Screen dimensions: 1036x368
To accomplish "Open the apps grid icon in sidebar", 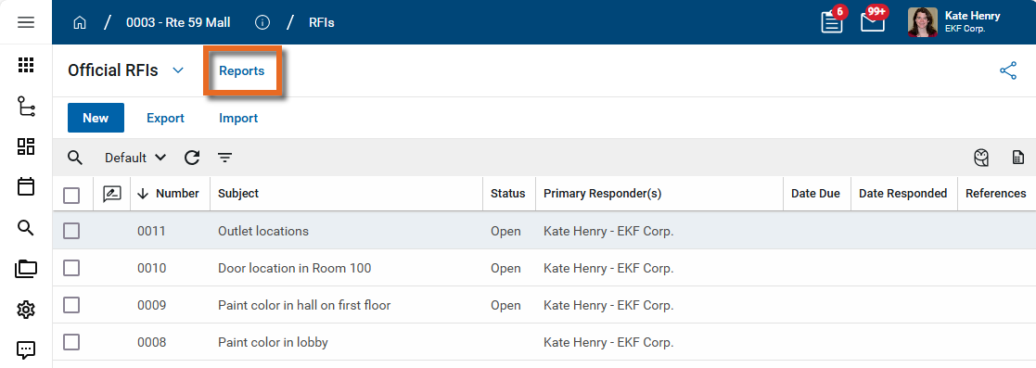I will (x=26, y=65).
